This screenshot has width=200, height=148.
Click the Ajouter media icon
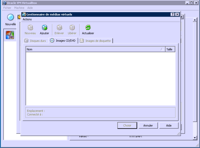pyautogui.click(x=44, y=28)
